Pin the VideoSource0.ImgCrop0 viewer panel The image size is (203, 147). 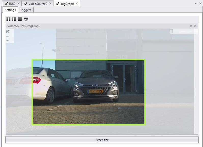[191, 26]
